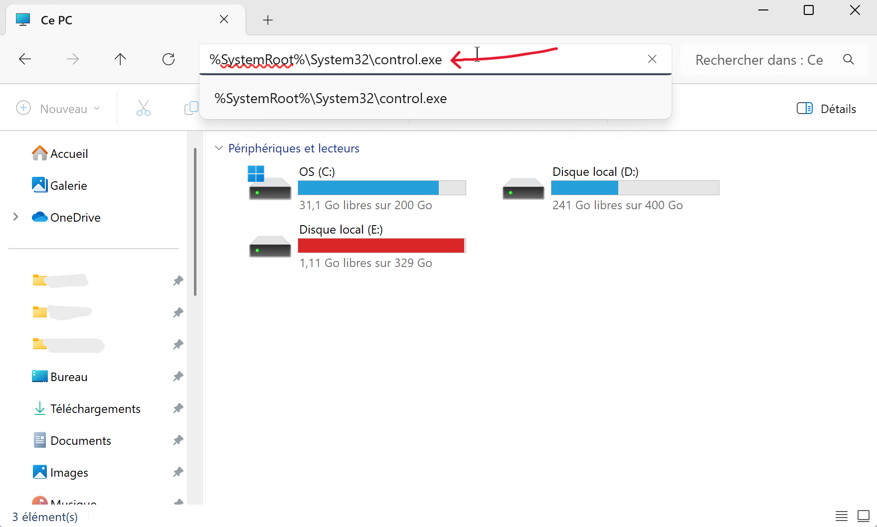The image size is (877, 527).
Task: Click the Copy icon in toolbar
Action: (x=191, y=109)
